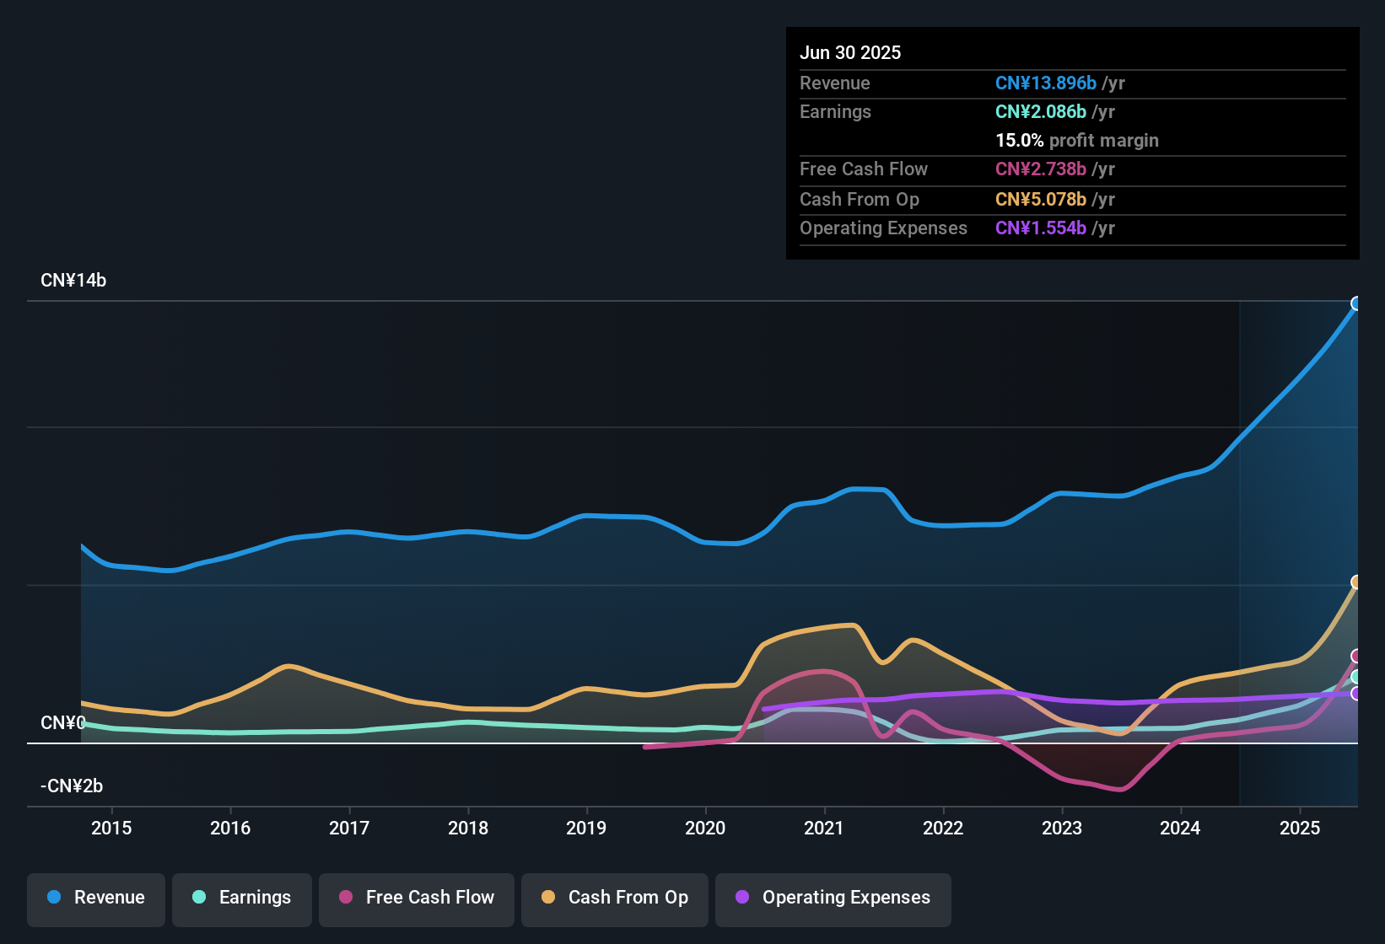Select the Operating Expenses legend entry
1385x944 pixels.
[833, 898]
